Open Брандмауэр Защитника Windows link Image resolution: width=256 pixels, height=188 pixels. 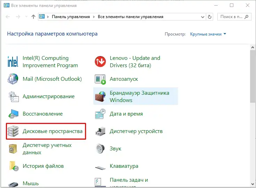pos(139,96)
